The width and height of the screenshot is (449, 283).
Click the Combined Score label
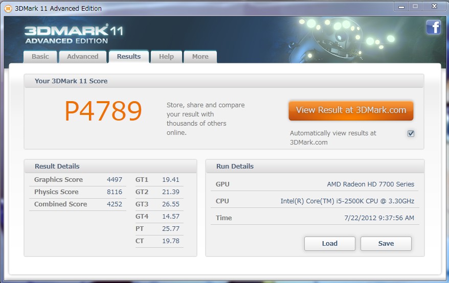tap(60, 204)
